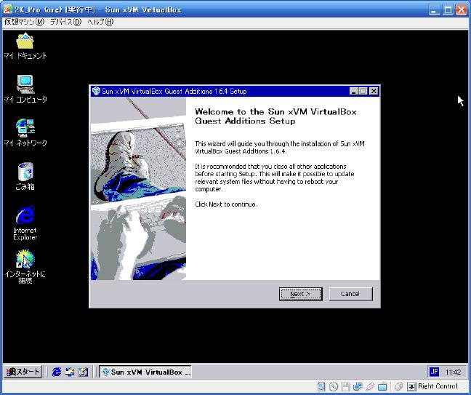Open the デバイス(D) menu
Image resolution: width=471 pixels, height=395 pixels.
pos(65,22)
